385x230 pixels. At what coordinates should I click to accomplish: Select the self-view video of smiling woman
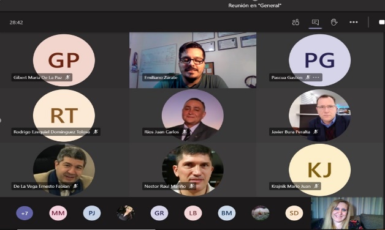pos(347,213)
